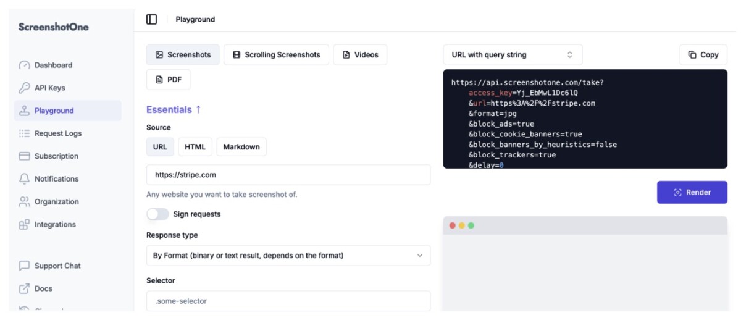Select Markdown as the source type
741x323 pixels.
pos(241,147)
